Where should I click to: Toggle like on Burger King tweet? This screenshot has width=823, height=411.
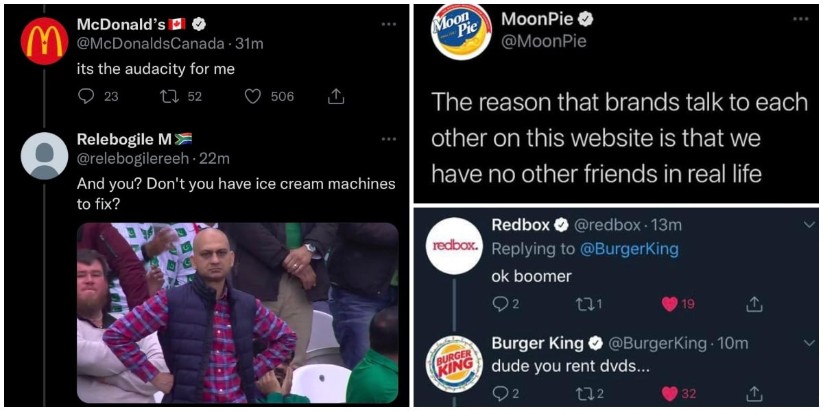[x=670, y=393]
